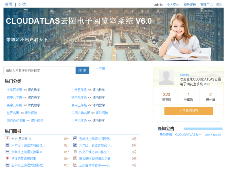
Task: Open 修改密码 in the top bar
Action: tap(190, 5)
